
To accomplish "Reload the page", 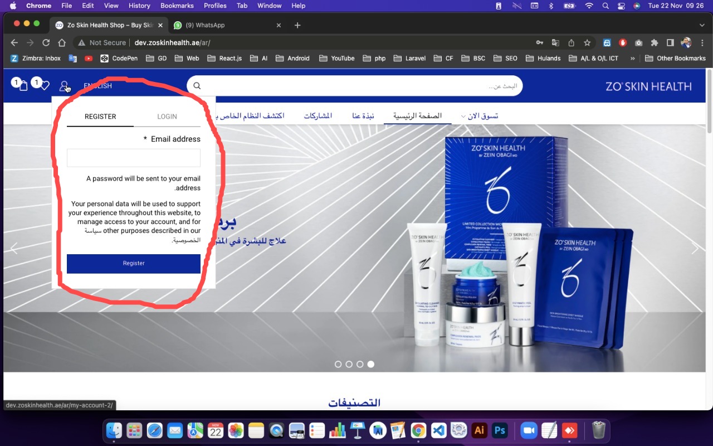I will (x=46, y=42).
